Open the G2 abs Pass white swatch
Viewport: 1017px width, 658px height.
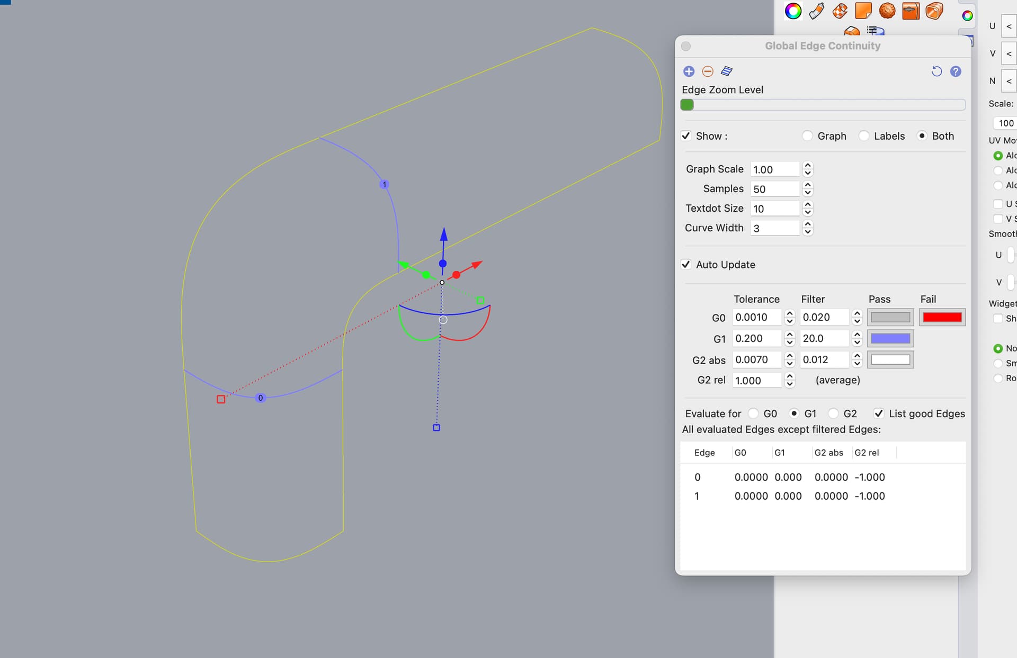click(x=890, y=359)
